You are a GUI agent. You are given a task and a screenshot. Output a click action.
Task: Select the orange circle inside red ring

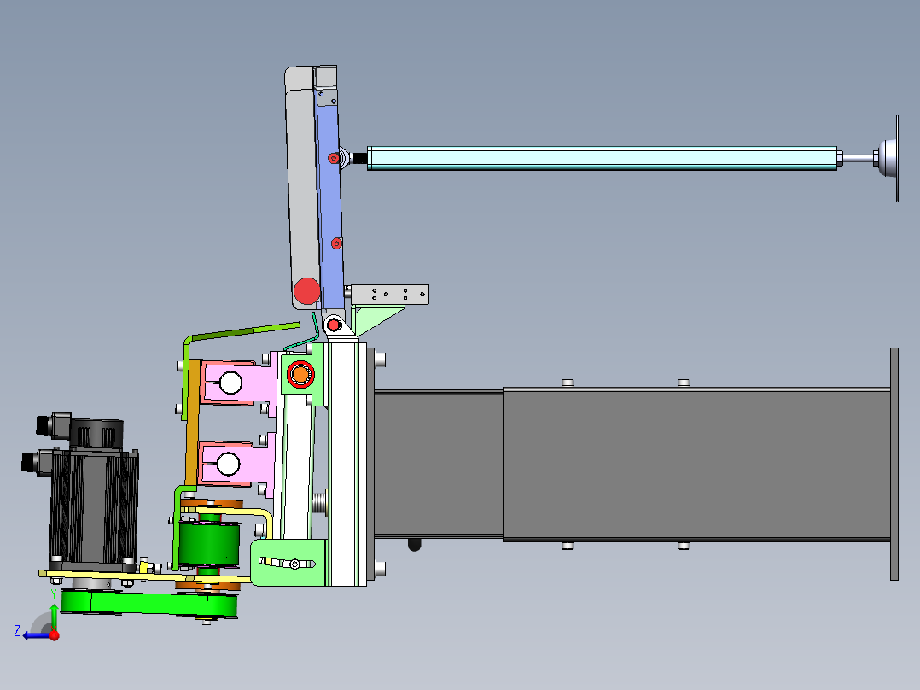click(300, 374)
